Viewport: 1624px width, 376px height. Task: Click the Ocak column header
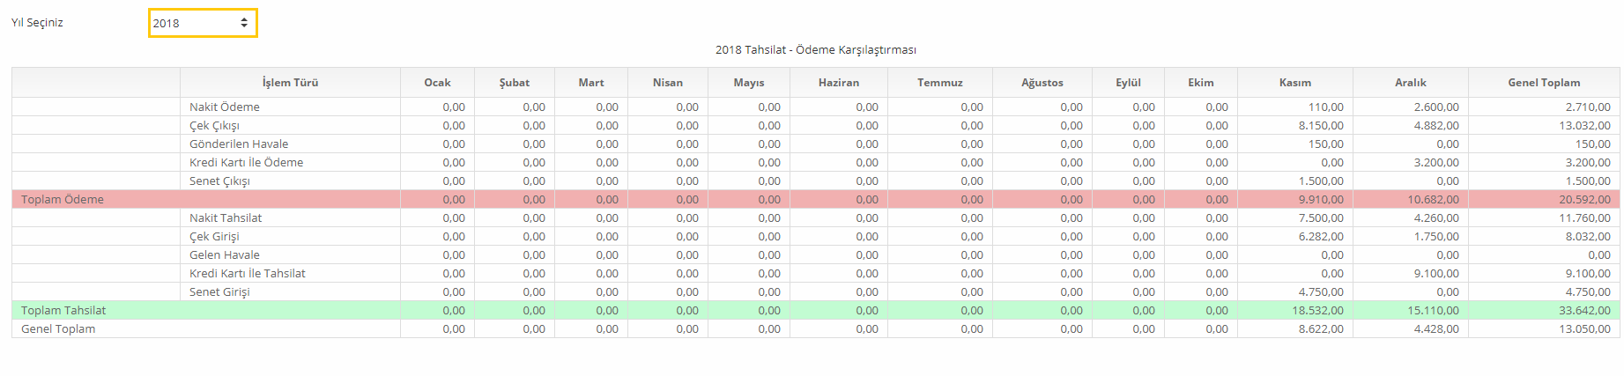[x=437, y=83]
